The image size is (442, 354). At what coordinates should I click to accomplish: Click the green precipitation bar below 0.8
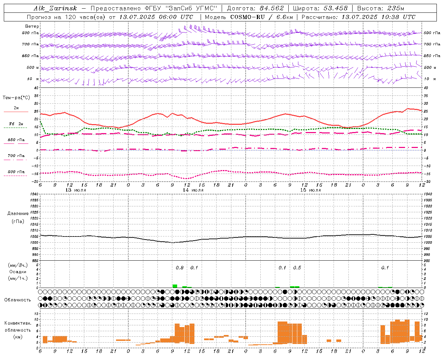click(175, 286)
